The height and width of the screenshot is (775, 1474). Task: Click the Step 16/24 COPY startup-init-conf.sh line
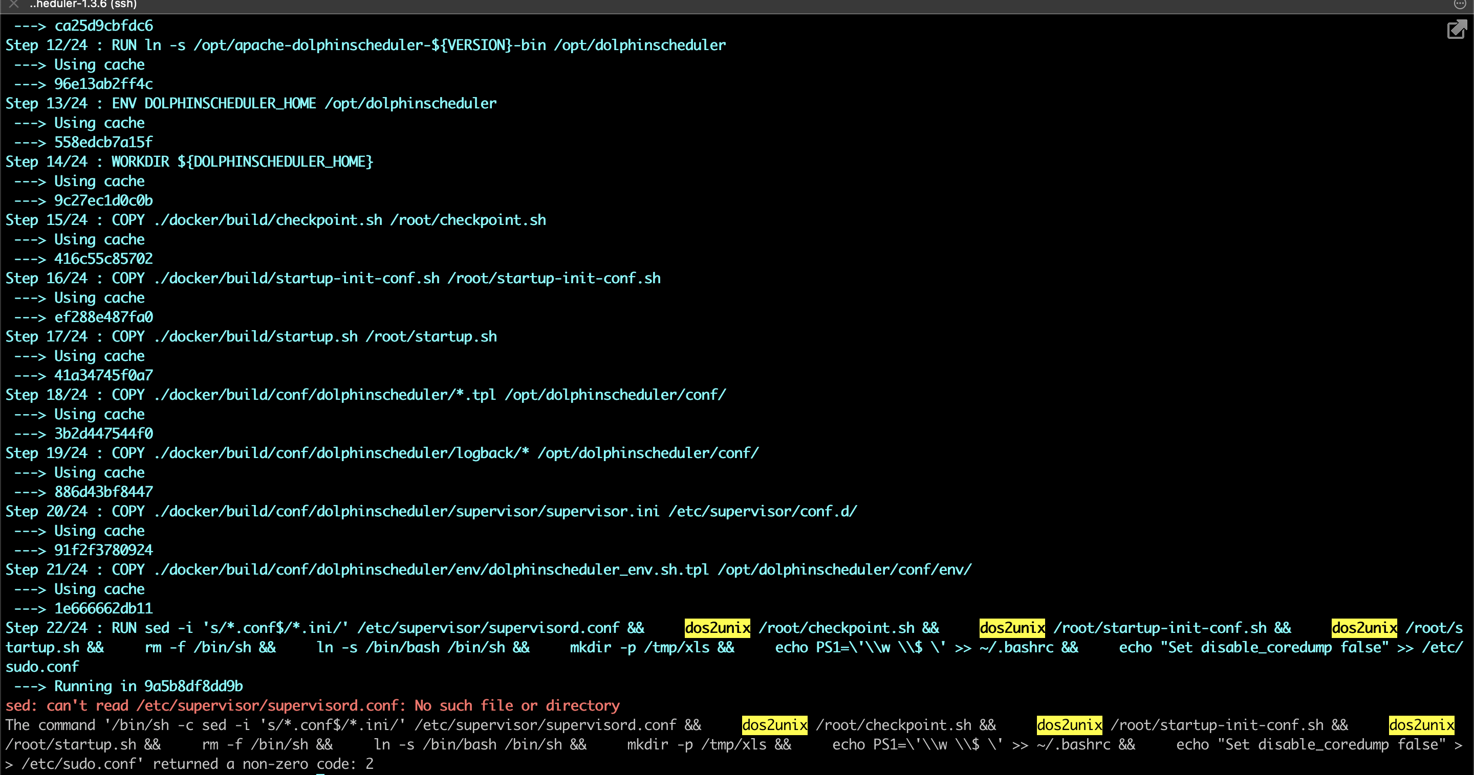click(x=333, y=278)
